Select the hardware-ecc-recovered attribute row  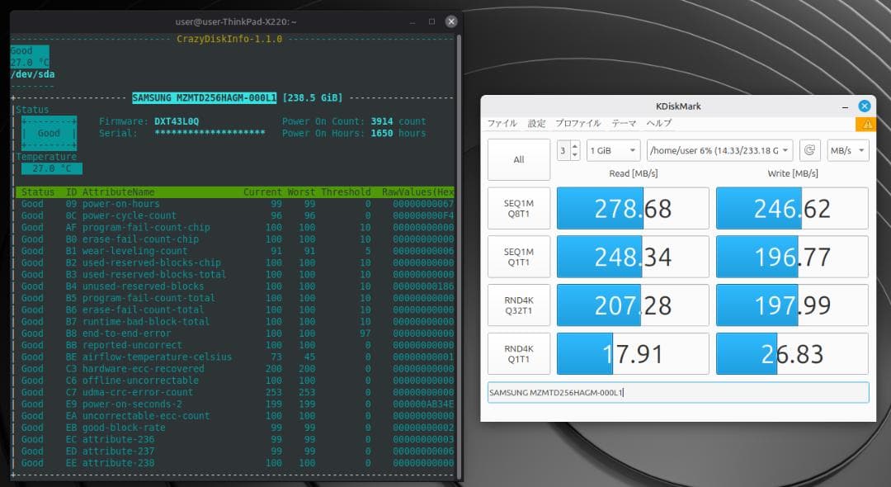tap(234, 369)
